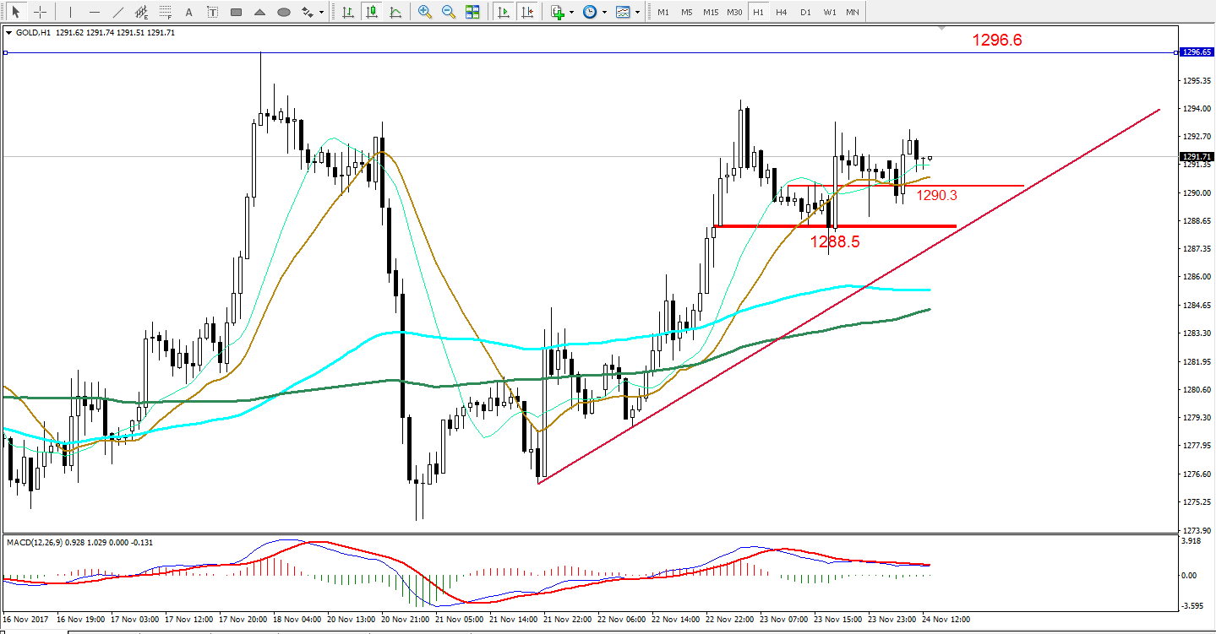Image resolution: width=1216 pixels, height=634 pixels.
Task: Open the Indicators list button
Action: tap(557, 13)
